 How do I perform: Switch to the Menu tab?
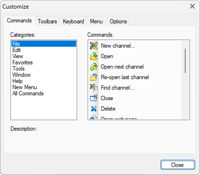96,21
